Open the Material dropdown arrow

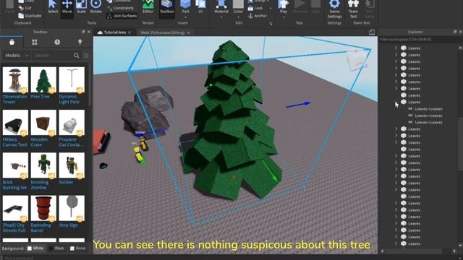[x=221, y=17]
